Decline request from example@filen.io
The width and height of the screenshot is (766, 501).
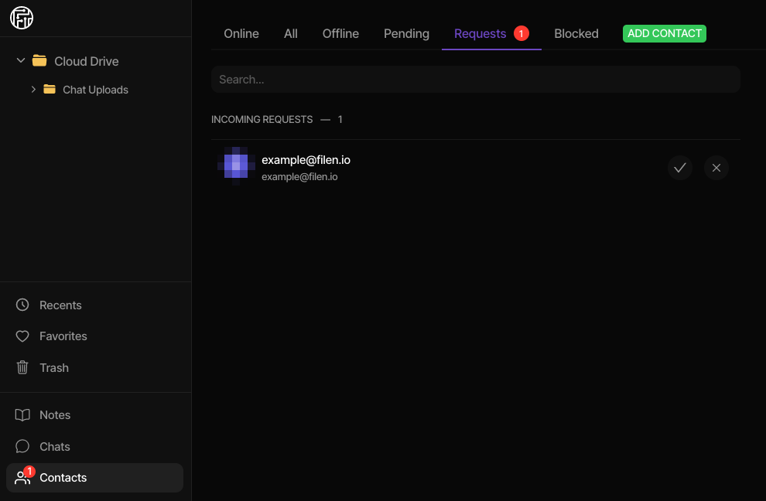tap(716, 168)
